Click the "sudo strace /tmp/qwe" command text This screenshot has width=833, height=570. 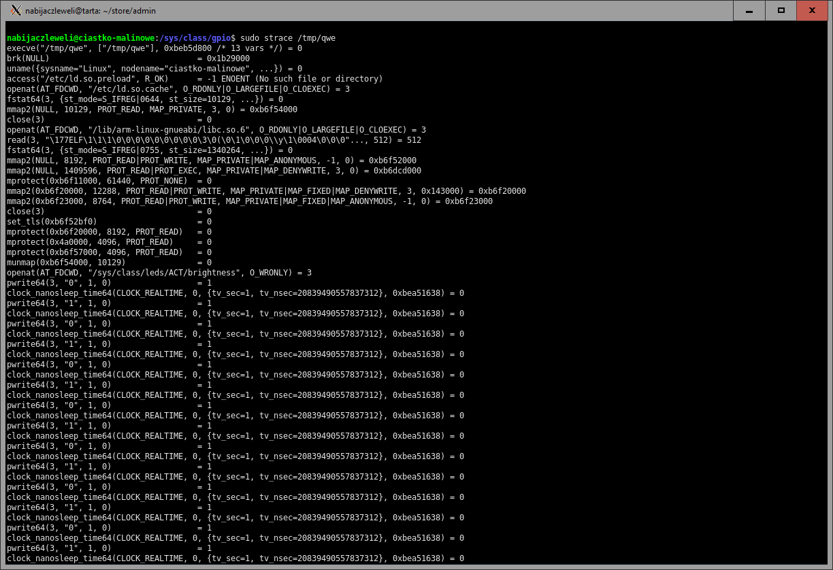point(288,38)
